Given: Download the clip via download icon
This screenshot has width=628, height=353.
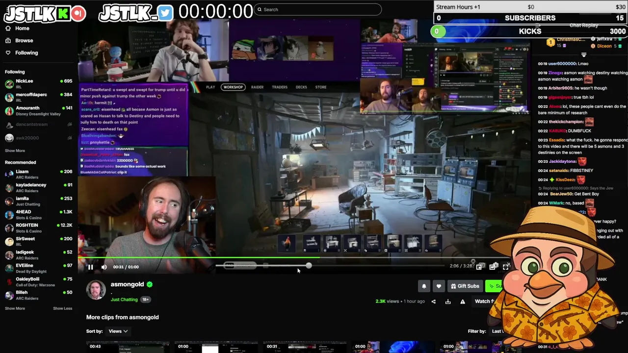Looking at the screenshot, I should pyautogui.click(x=448, y=302).
